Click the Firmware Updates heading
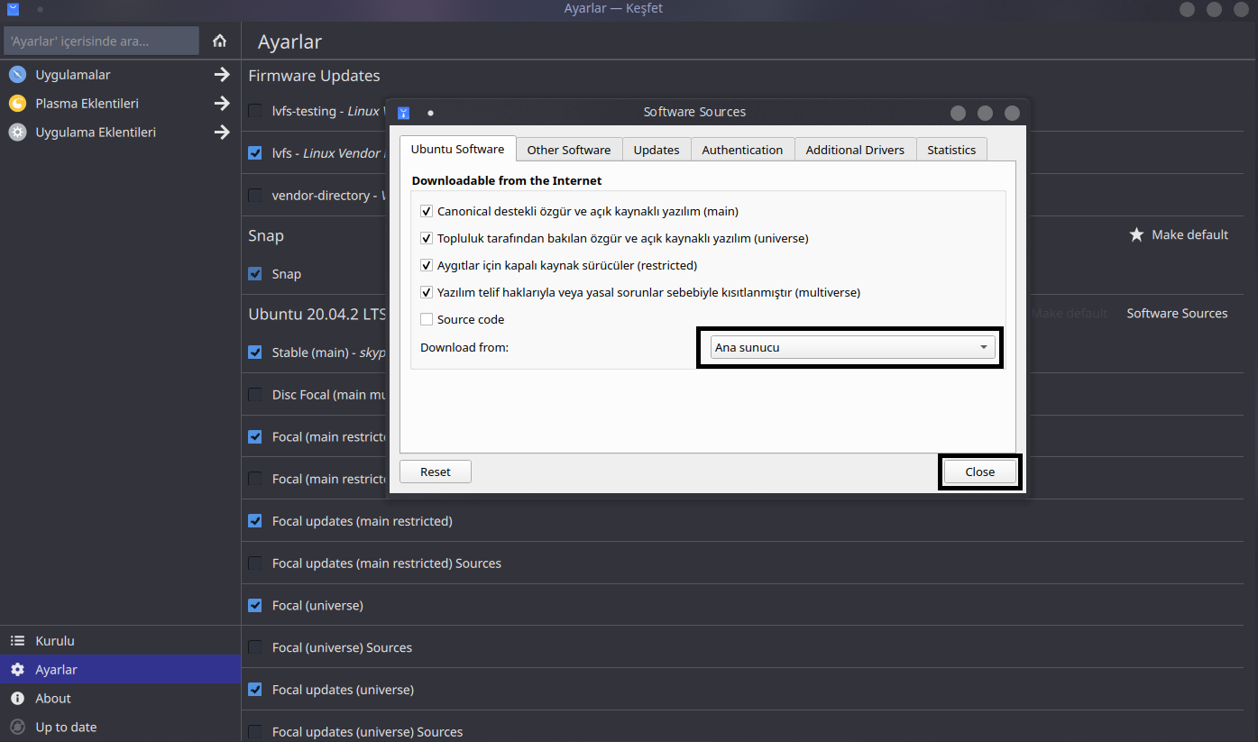The image size is (1258, 742). (314, 76)
